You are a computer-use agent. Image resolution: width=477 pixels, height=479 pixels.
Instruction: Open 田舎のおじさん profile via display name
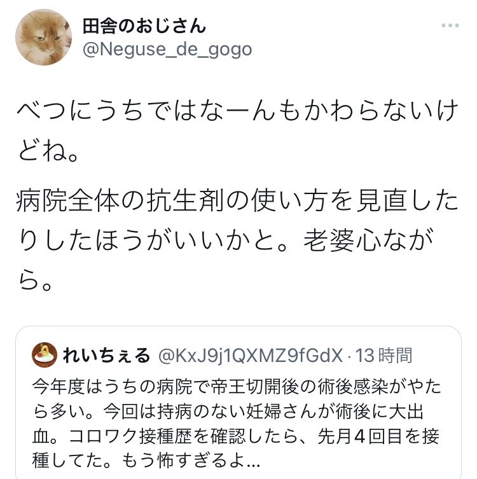(144, 25)
